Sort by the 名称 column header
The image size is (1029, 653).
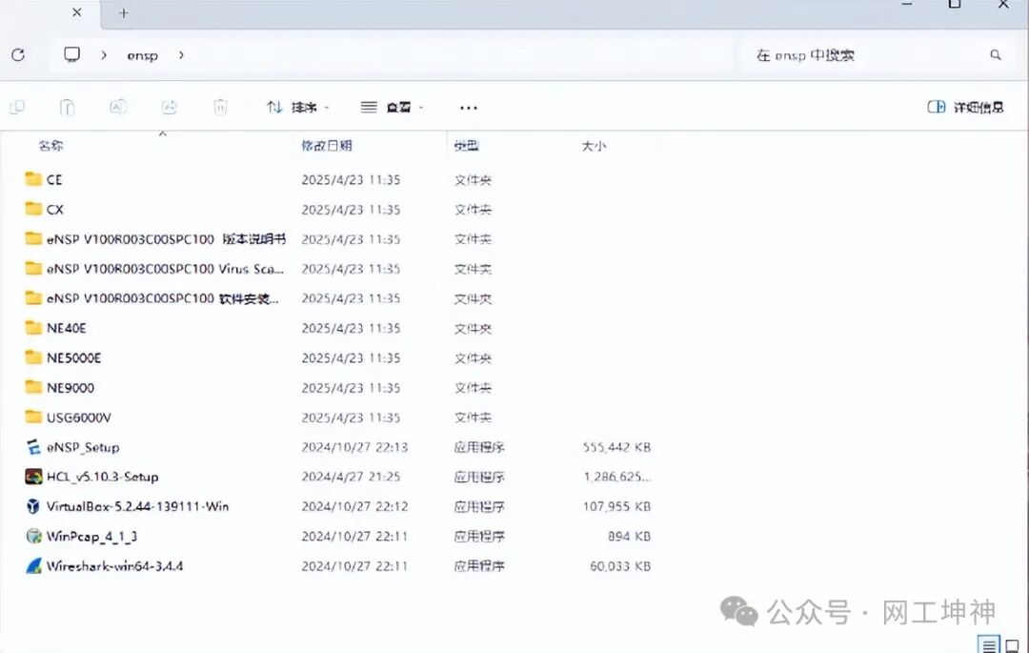click(x=50, y=146)
